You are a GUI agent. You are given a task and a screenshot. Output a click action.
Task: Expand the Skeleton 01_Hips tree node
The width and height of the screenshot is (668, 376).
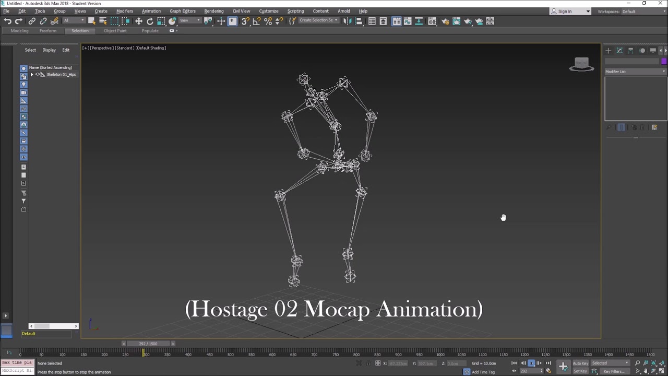click(x=31, y=75)
